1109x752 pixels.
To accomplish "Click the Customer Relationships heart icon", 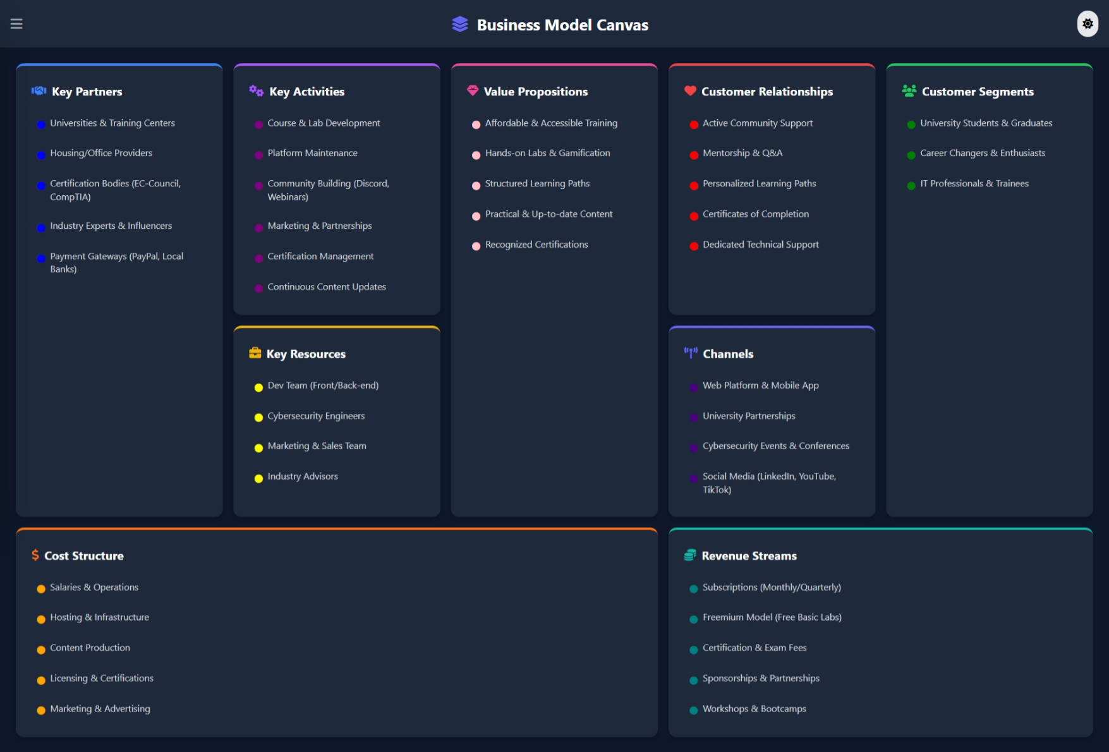I will [x=690, y=91].
